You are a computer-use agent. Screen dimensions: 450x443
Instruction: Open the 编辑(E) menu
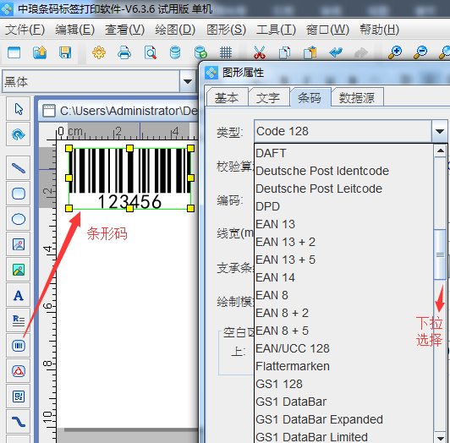75,30
